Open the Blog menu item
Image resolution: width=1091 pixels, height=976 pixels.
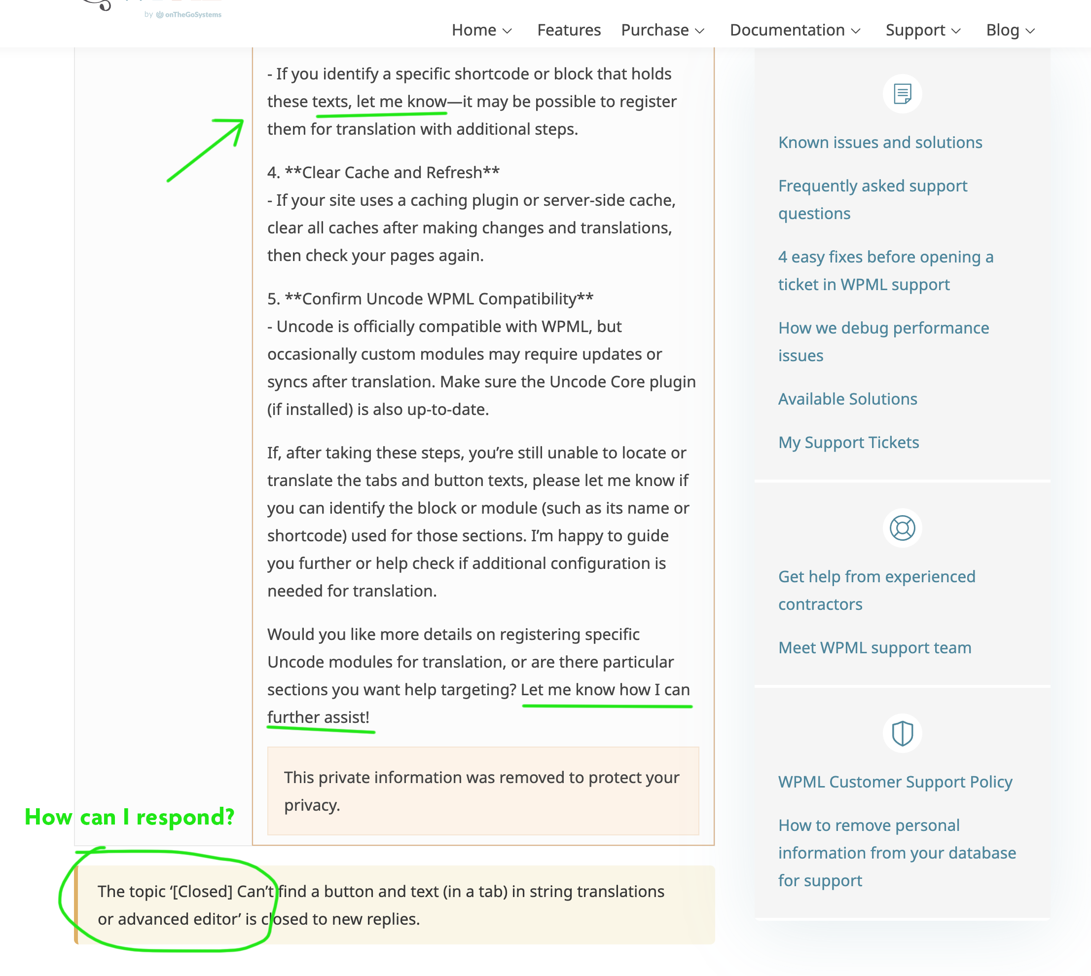click(x=1003, y=31)
